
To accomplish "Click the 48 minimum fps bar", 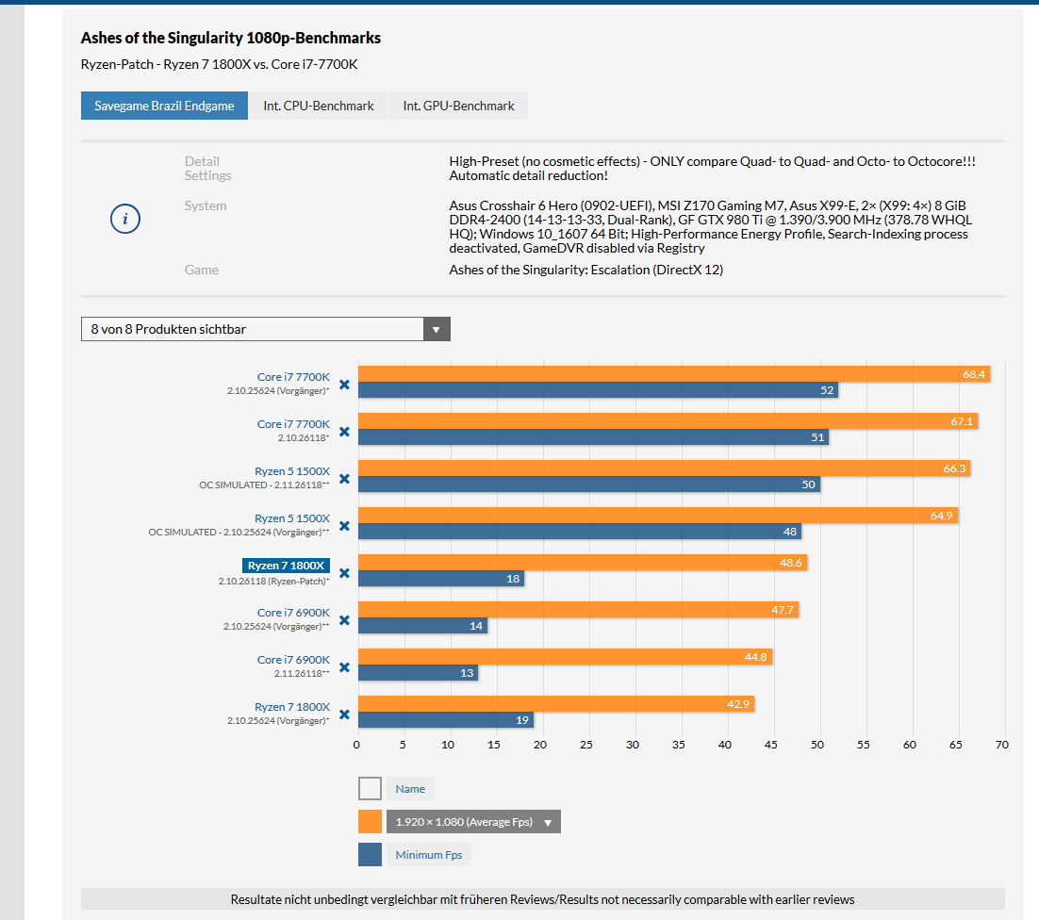I will [580, 532].
